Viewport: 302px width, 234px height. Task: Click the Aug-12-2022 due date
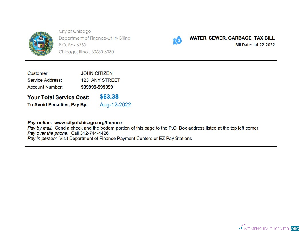tap(115, 104)
